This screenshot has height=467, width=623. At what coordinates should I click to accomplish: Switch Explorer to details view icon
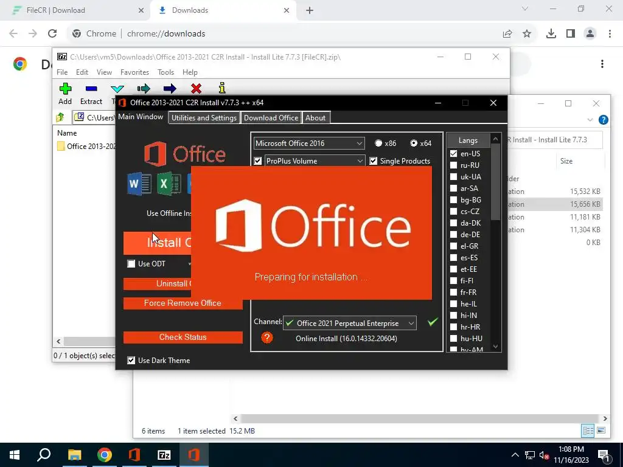pos(588,431)
